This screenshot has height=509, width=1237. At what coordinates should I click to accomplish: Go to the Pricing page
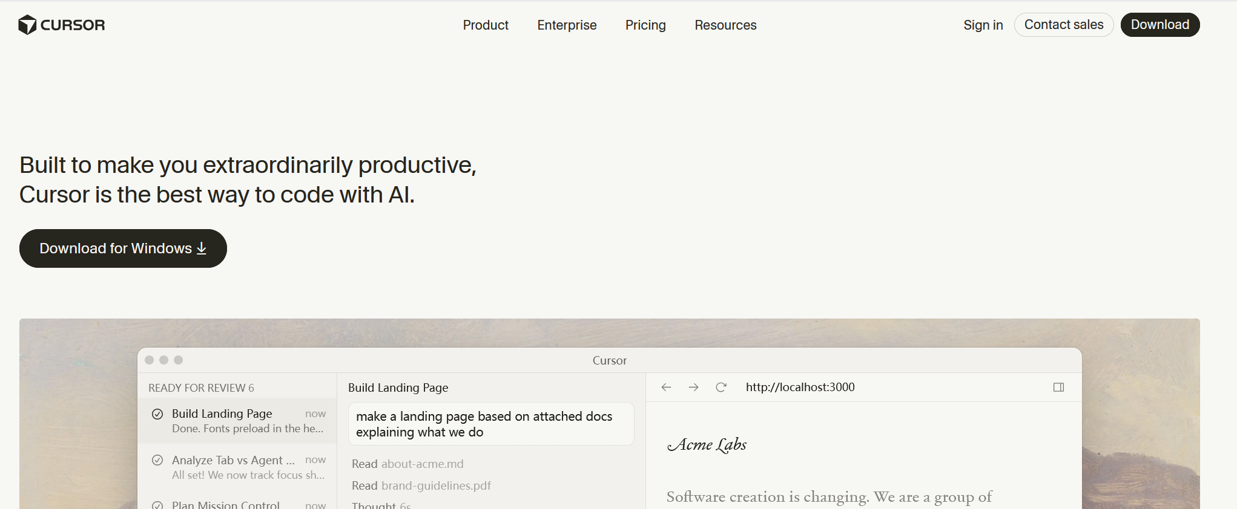tap(645, 25)
